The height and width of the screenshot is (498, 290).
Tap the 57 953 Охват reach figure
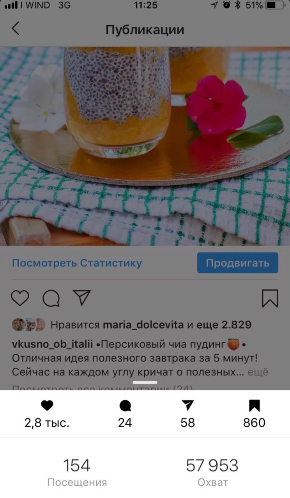[212, 472]
